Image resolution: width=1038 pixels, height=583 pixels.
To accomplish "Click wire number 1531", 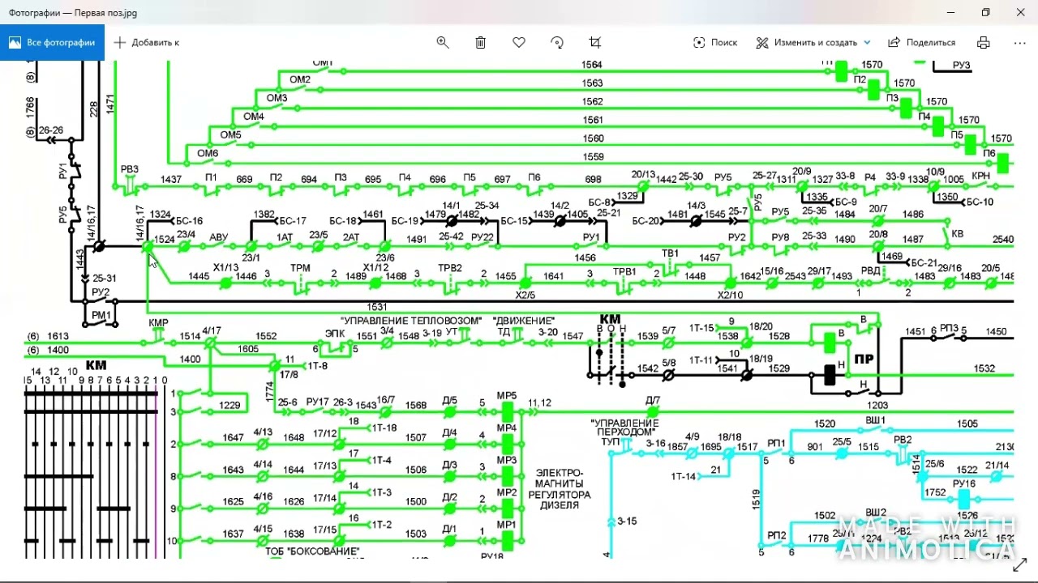I will (378, 308).
